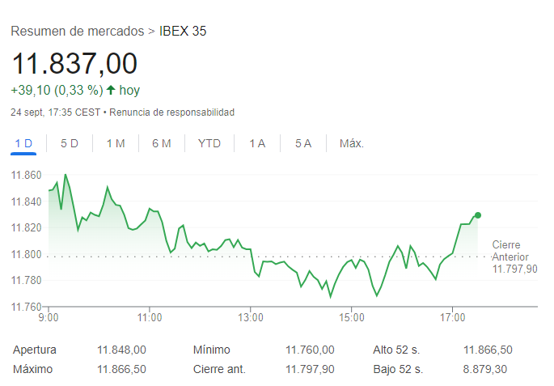The height and width of the screenshot is (386, 554).
Task: Show the 6 M chart range
Action: pyautogui.click(x=162, y=143)
